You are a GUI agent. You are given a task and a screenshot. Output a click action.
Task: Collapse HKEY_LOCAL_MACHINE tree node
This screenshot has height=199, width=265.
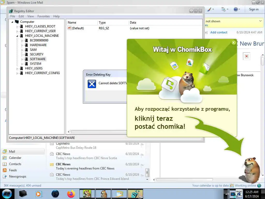tap(17, 36)
